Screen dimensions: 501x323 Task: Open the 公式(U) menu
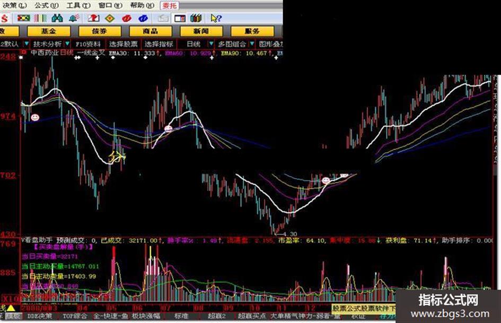pyautogui.click(x=47, y=5)
